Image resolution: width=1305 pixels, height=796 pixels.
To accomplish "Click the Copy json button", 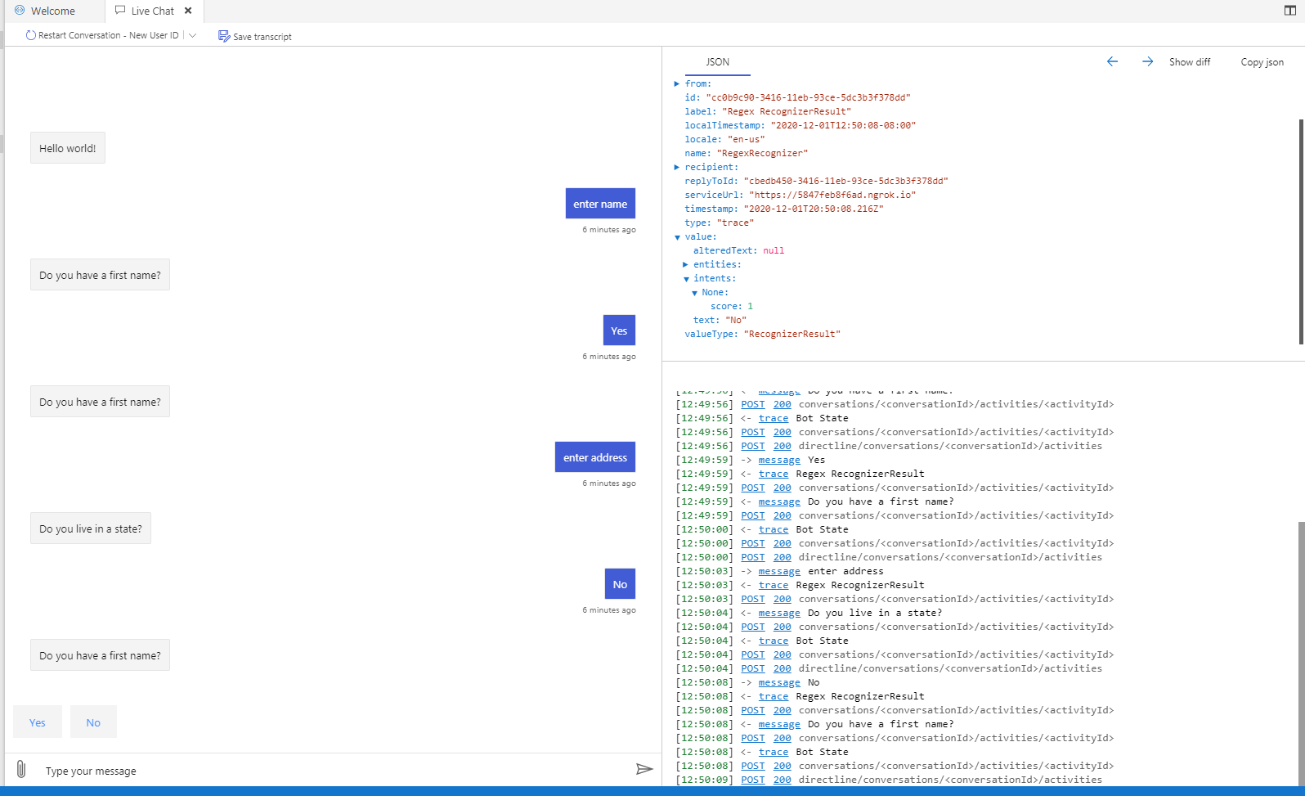I will pos(1262,62).
